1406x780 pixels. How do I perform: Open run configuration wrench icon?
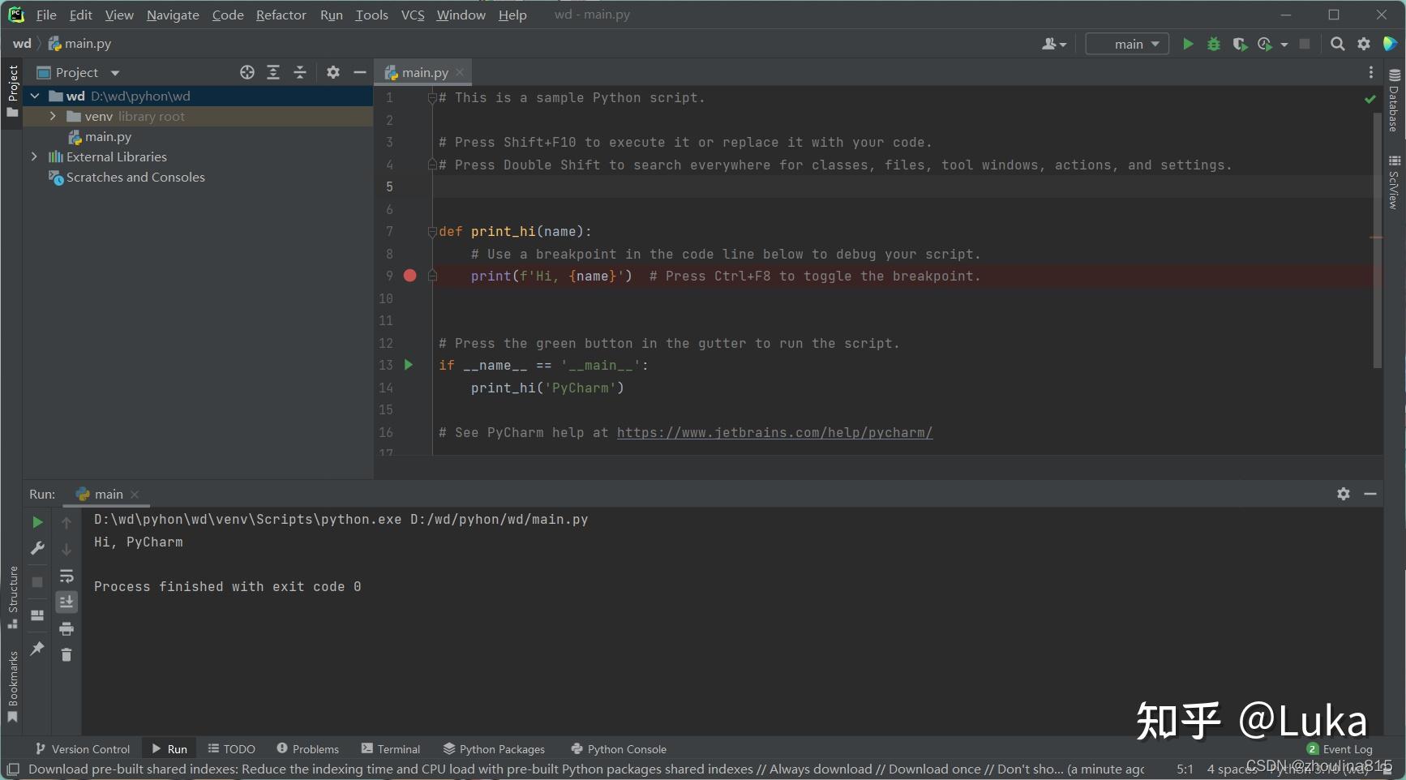click(x=37, y=549)
